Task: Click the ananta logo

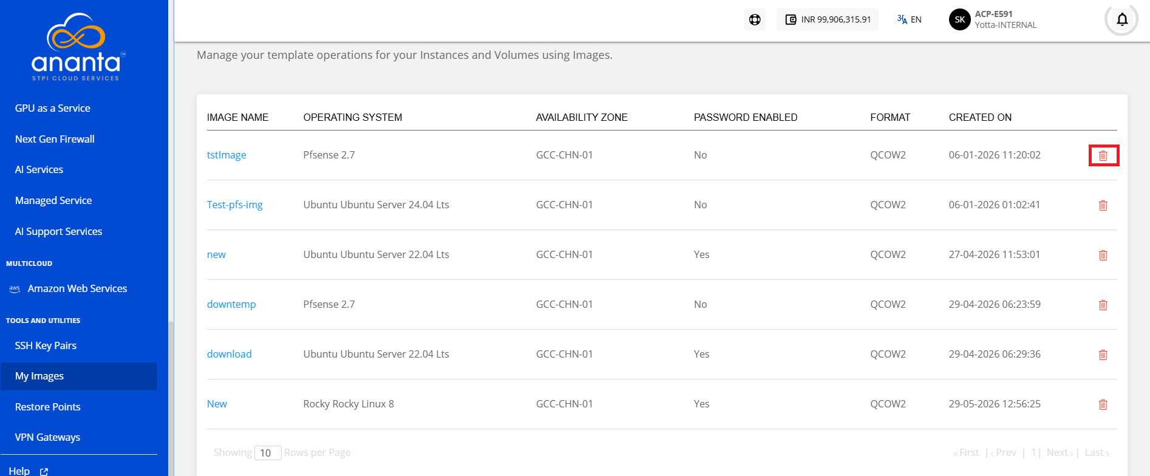Action: click(78, 47)
